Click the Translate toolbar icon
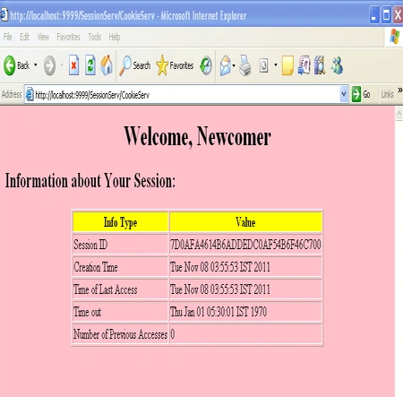This screenshot has width=403, height=397. click(x=304, y=65)
